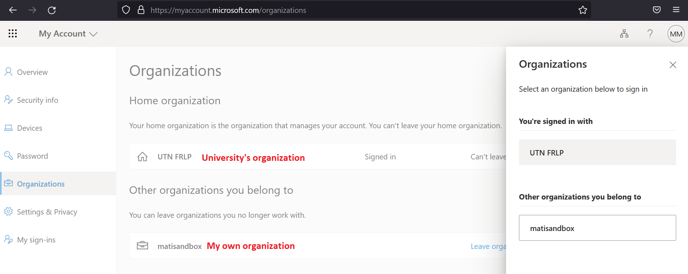Bookmark this page with the star icon
This screenshot has height=274, width=688.
click(x=583, y=10)
